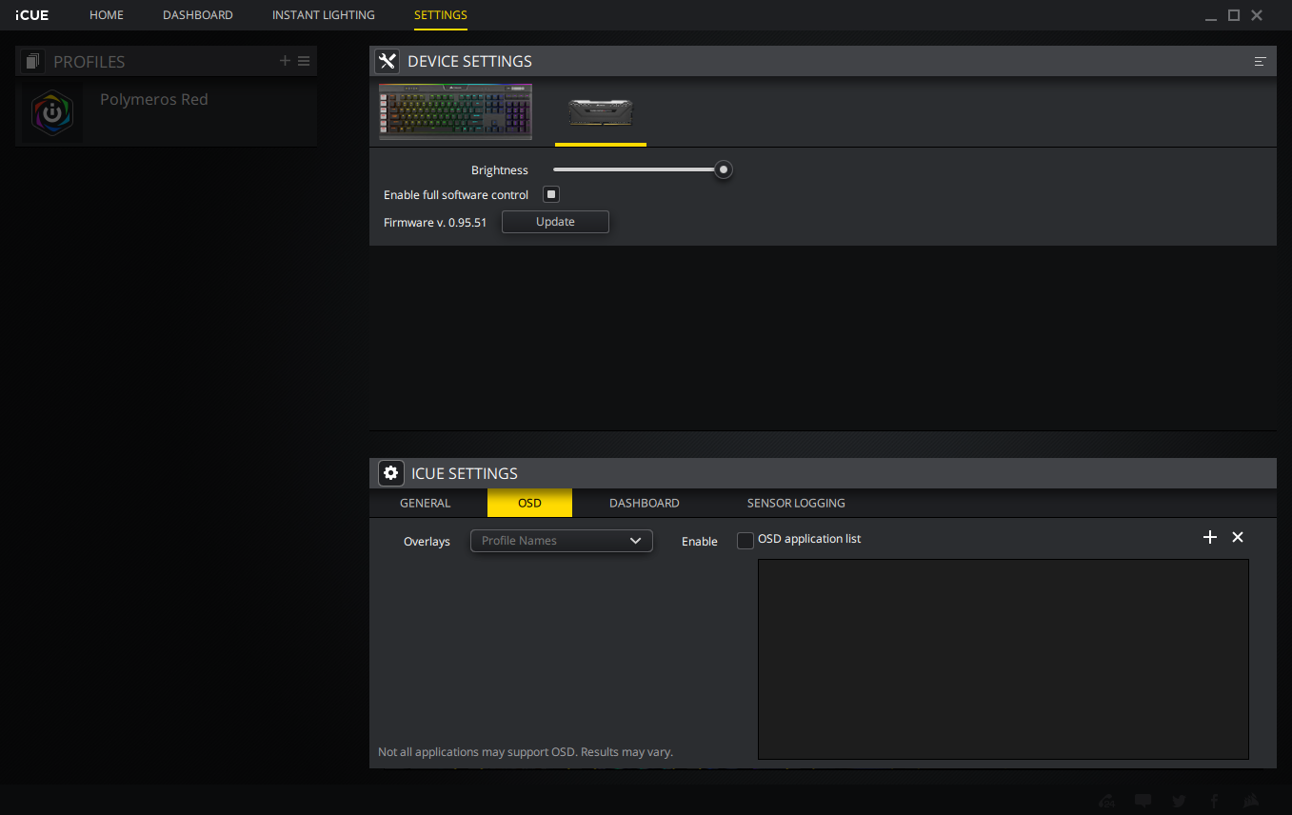The height and width of the screenshot is (815, 1292).
Task: Tick the OSD Enable checkbox
Action: (x=745, y=541)
